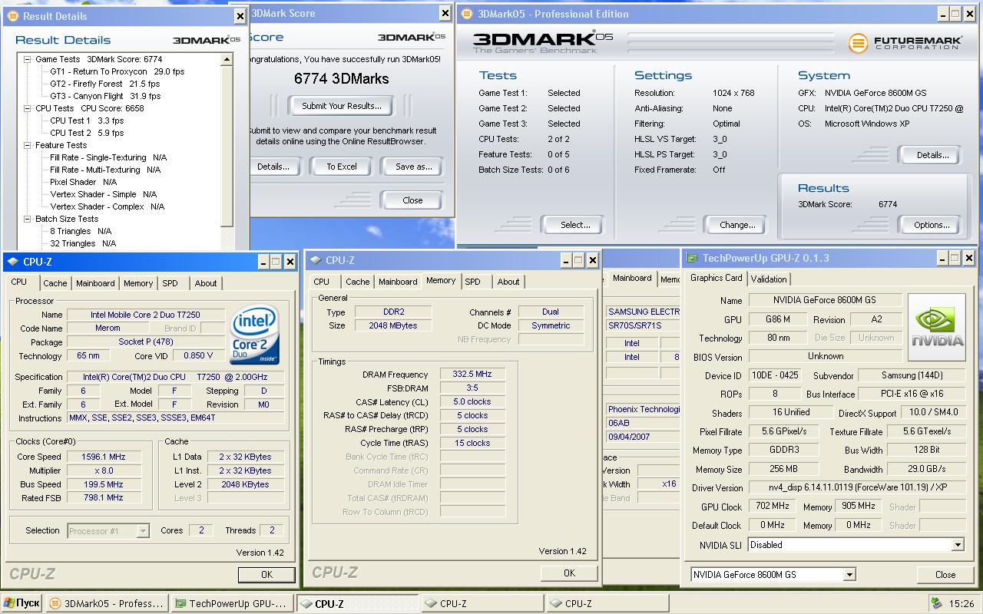The image size is (983, 614).
Task: Click GPU-Z title bar icon
Action: (x=692, y=258)
